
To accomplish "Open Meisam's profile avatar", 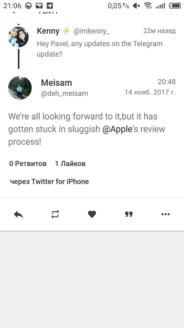I will click(20, 88).
